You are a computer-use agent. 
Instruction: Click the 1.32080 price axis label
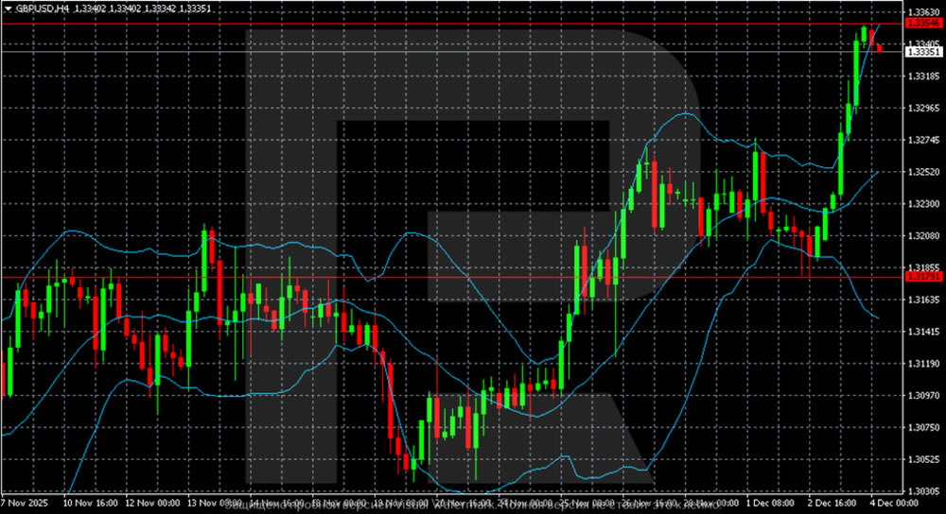923,235
